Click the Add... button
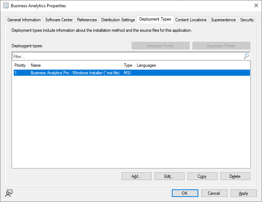Screen dimensions: 262x202 click(x=136, y=176)
